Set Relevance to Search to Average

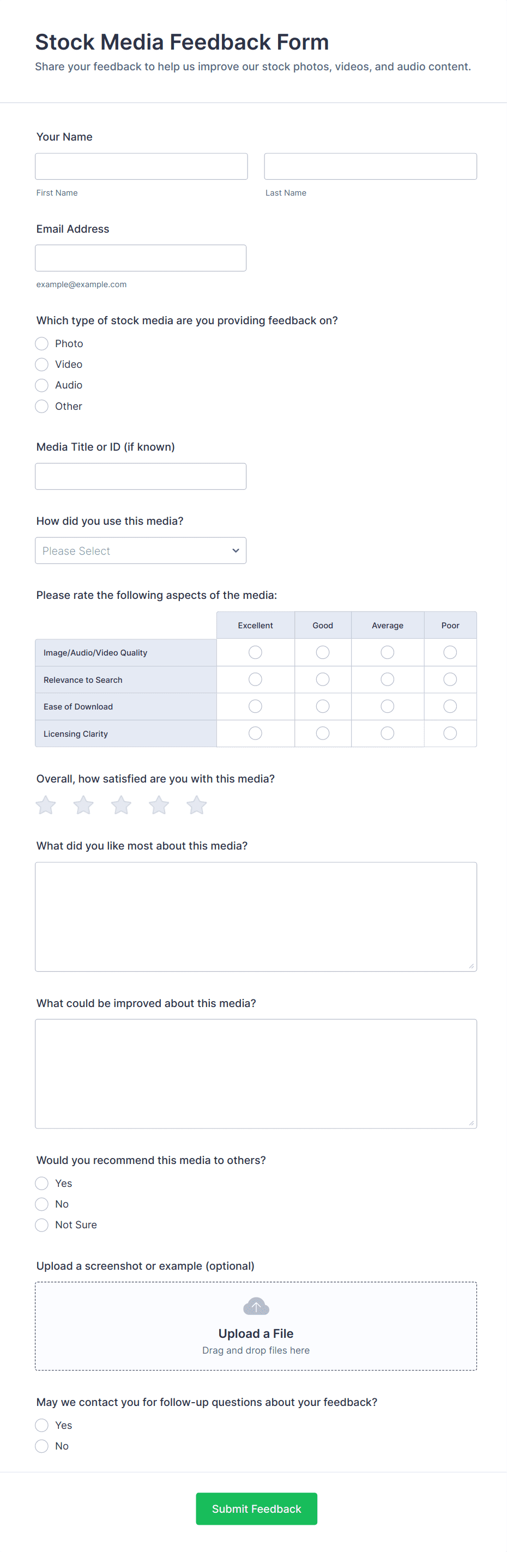(x=387, y=680)
